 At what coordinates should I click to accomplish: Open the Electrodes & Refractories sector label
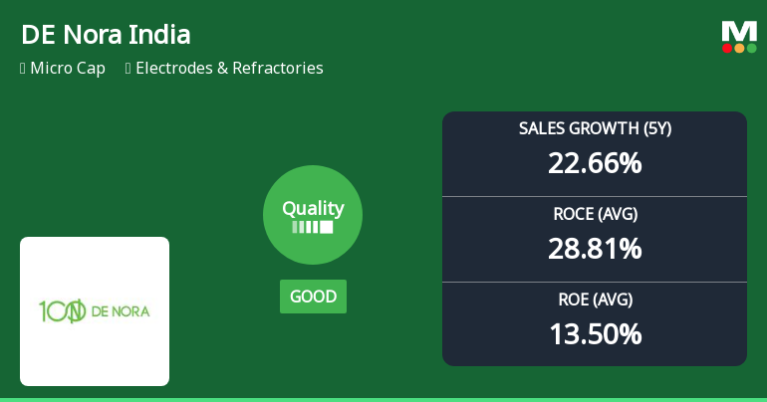point(229,69)
